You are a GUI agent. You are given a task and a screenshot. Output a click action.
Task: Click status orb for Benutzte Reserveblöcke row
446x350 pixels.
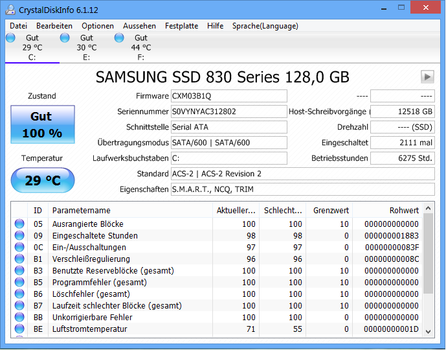point(19,270)
